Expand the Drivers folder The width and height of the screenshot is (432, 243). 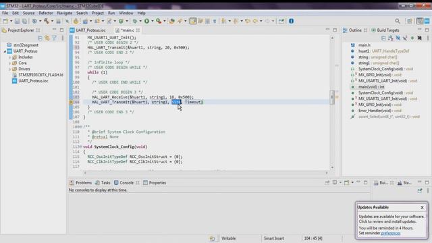click(x=9, y=69)
